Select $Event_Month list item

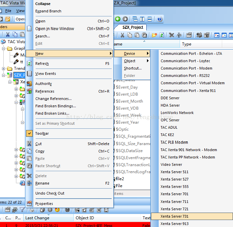pos(129,101)
